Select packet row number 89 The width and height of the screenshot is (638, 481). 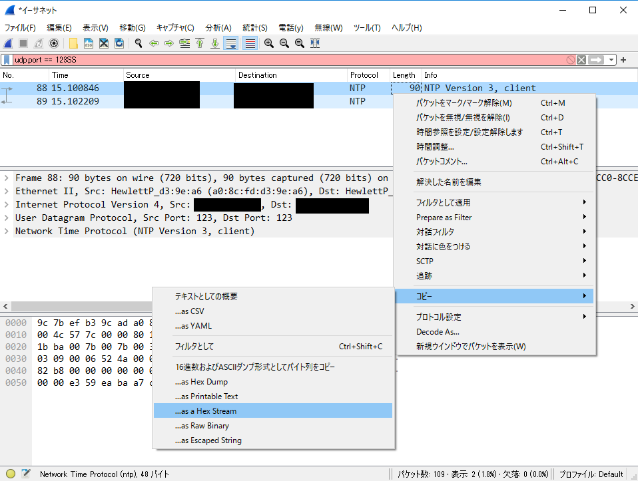point(197,101)
